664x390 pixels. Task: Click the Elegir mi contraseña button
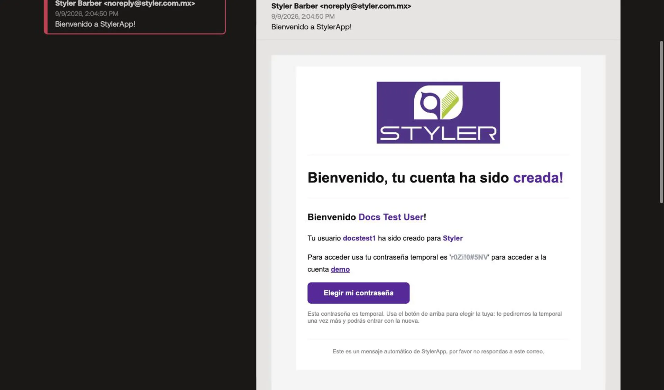[358, 293]
